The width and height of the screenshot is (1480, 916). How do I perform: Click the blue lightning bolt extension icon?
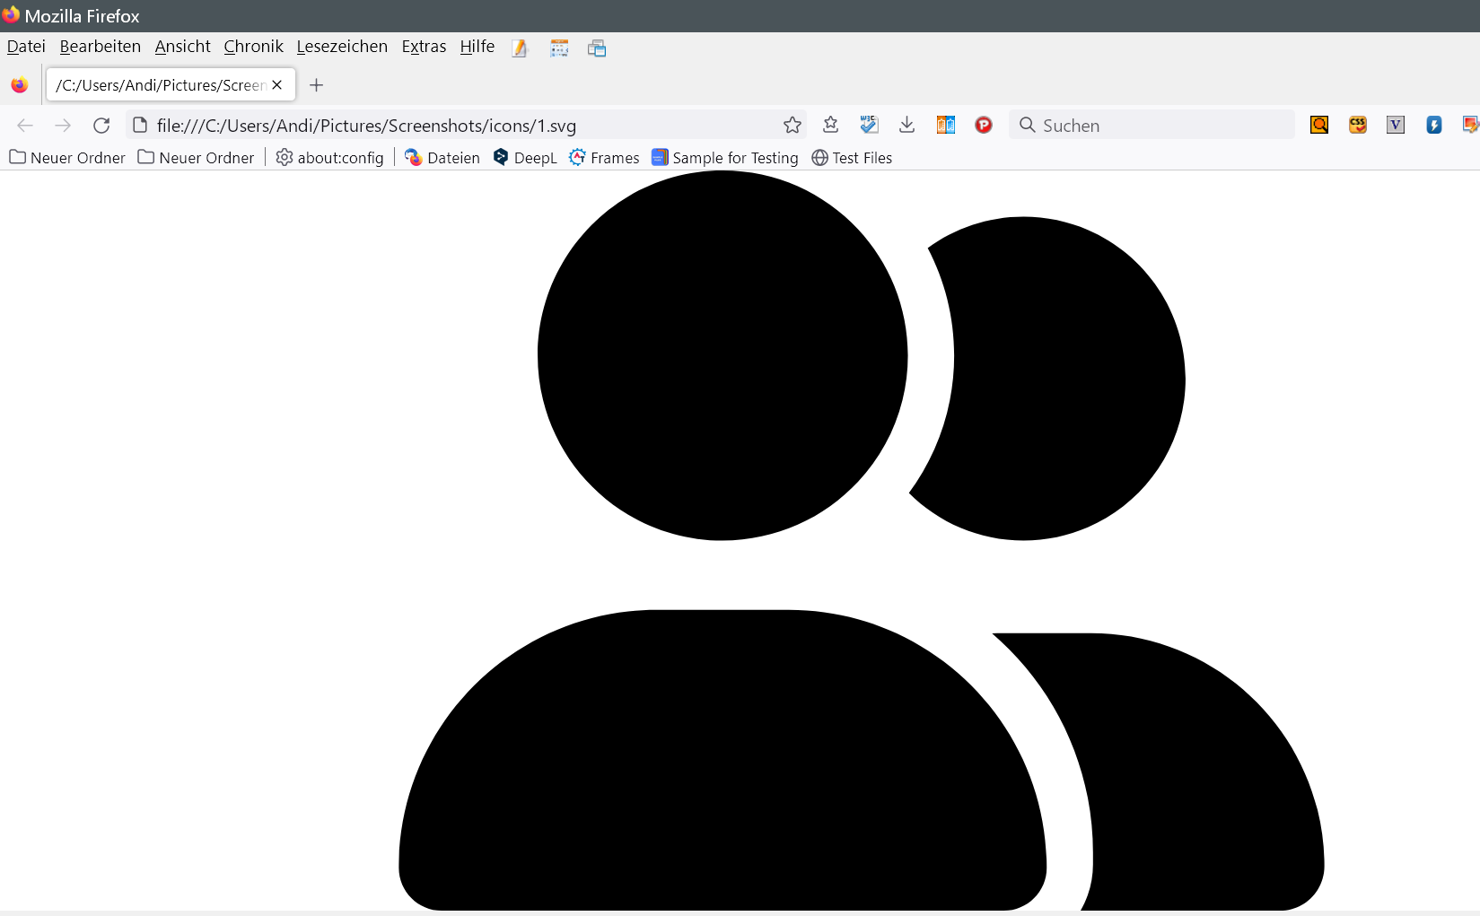click(x=1433, y=126)
